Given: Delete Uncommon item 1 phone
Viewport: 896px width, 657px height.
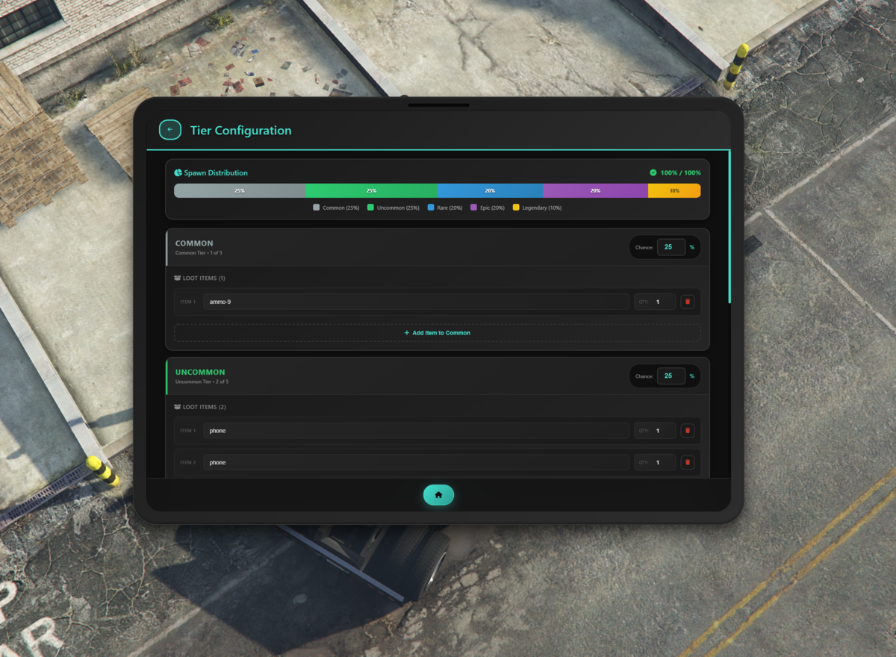Looking at the screenshot, I should pyautogui.click(x=688, y=431).
